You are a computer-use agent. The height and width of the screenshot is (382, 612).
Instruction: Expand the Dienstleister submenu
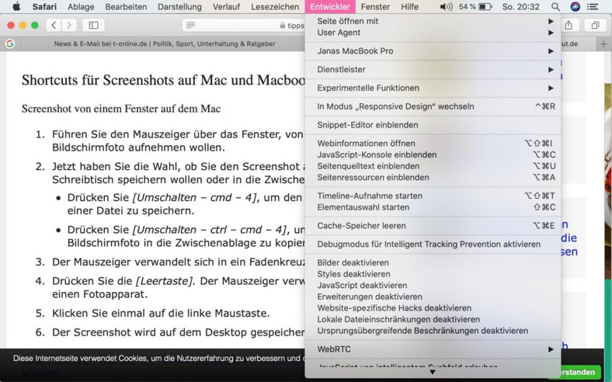click(433, 69)
